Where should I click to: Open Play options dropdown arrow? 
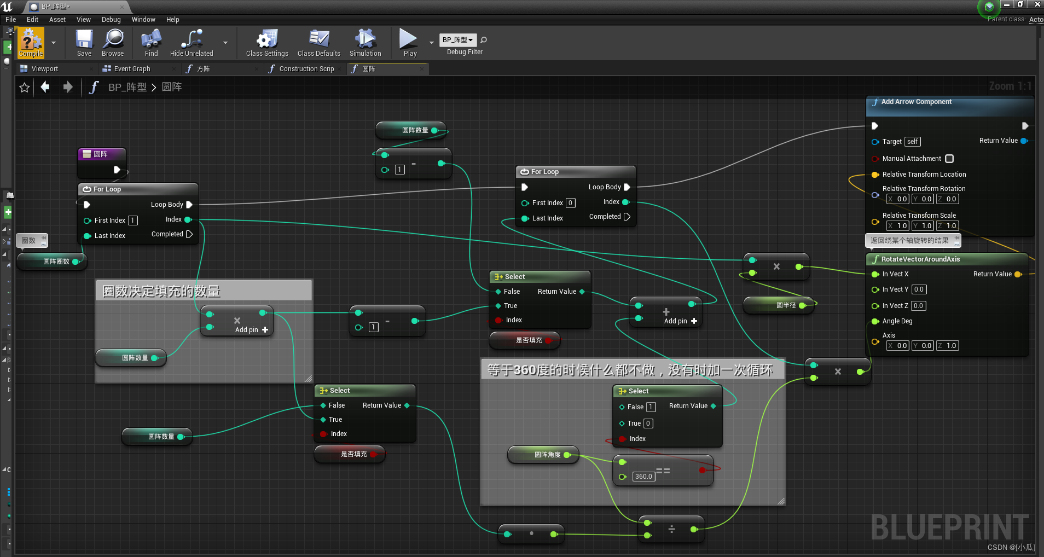tap(431, 43)
